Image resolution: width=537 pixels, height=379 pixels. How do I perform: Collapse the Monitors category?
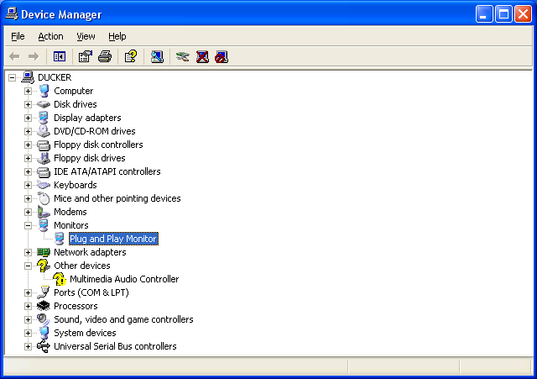tap(28, 225)
